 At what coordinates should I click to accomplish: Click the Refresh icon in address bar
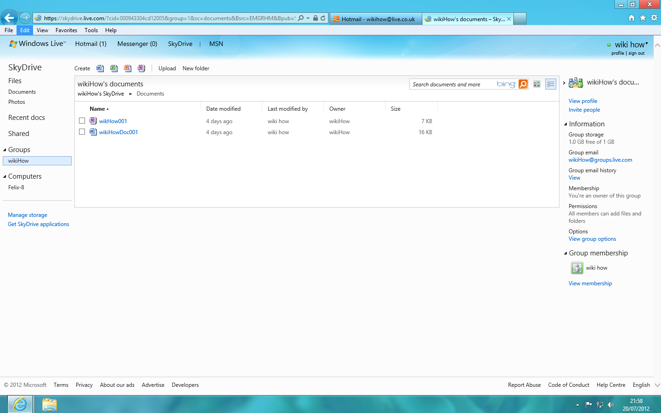tap(323, 18)
